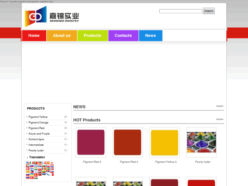Click the United Arab Emirates flag
Screen dimensions: 248x186
click(28, 166)
